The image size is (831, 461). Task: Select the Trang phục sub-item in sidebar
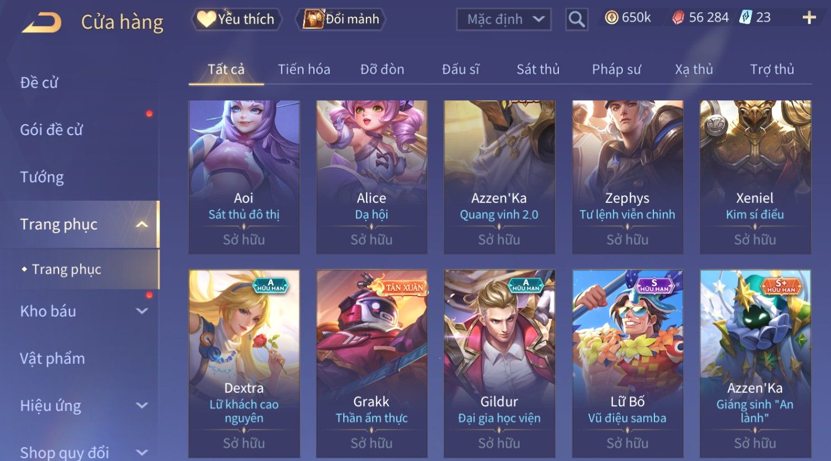66,269
